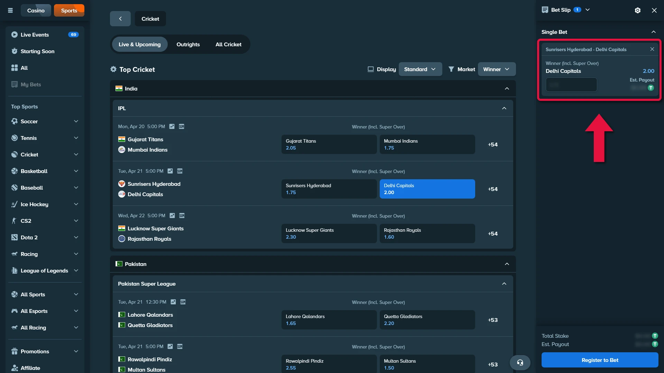Collapse the India section
The height and width of the screenshot is (373, 664).
point(507,88)
